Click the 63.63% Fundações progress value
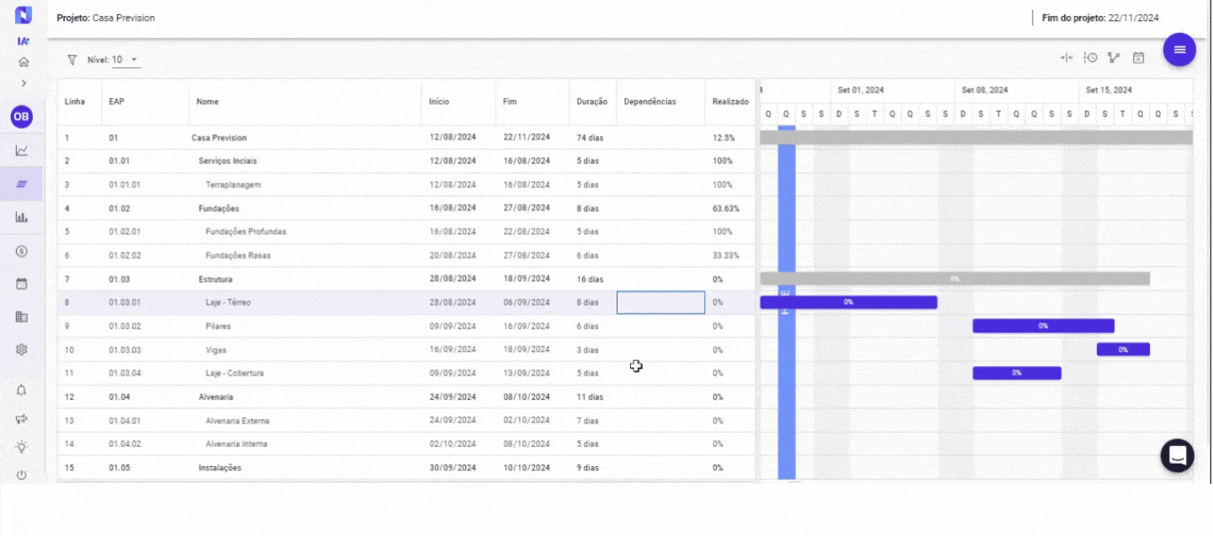 coord(725,208)
